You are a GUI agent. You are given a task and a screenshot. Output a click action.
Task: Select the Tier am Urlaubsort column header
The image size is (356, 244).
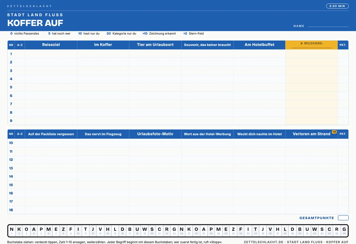coord(155,45)
